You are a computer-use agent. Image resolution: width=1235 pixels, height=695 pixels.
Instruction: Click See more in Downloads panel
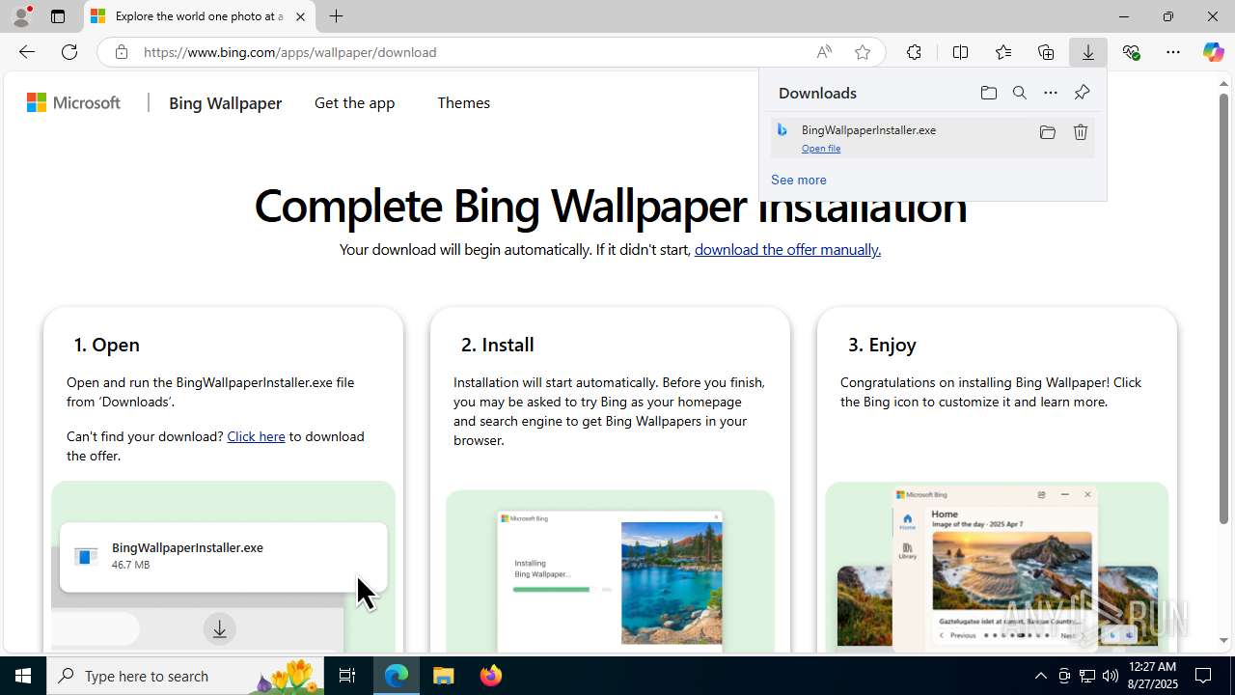pos(799,180)
